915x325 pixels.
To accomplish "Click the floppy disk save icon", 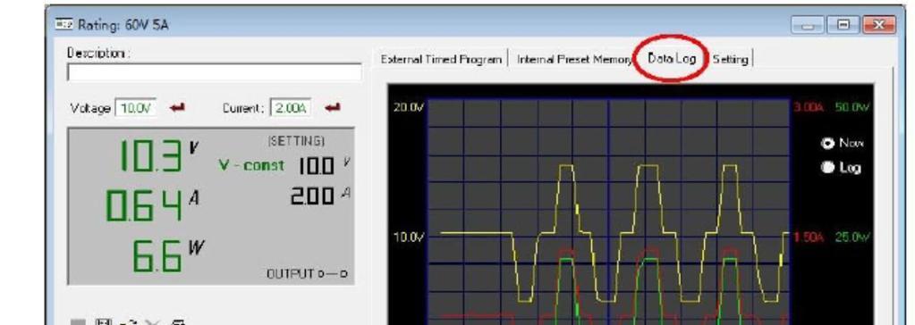I will (x=103, y=322).
